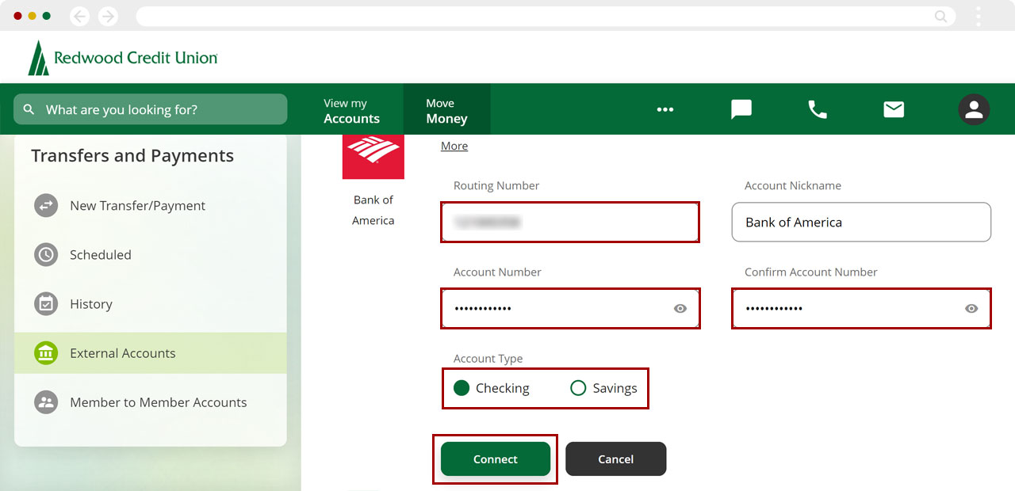1015x491 pixels.
Task: Select External Accounts in the sidebar
Action: [x=151, y=353]
